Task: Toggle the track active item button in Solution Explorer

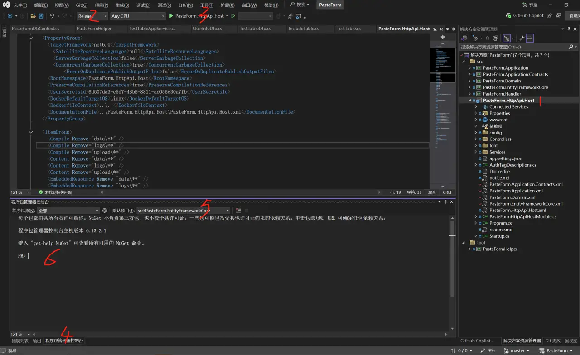Action: (507, 38)
